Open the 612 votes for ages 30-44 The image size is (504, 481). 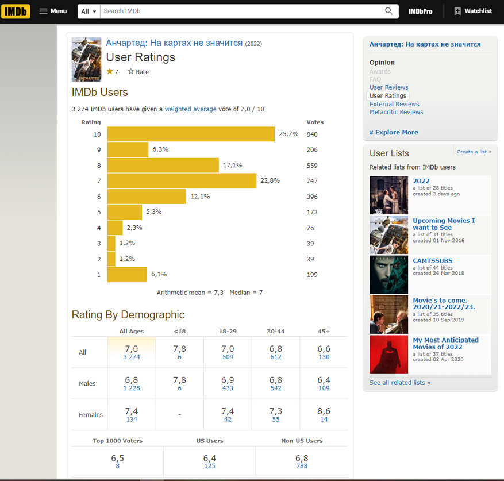click(x=276, y=357)
